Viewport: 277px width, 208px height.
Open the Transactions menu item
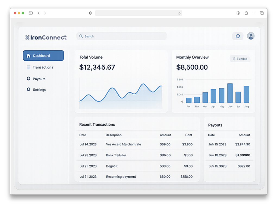(43, 67)
